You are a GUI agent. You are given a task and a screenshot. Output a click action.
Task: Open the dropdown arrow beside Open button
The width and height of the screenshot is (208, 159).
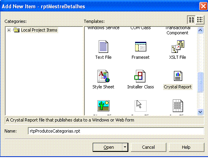pyautogui.click(x=125, y=147)
